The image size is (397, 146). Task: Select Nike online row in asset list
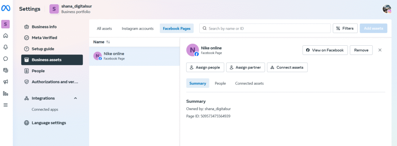pos(135,56)
